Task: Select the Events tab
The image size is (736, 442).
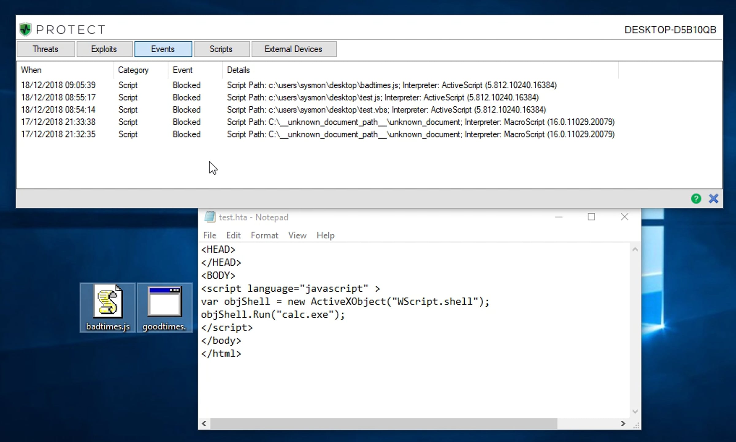Action: pyautogui.click(x=163, y=49)
